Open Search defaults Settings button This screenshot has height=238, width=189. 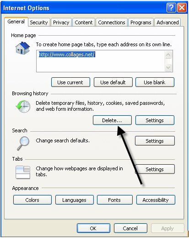(x=155, y=141)
